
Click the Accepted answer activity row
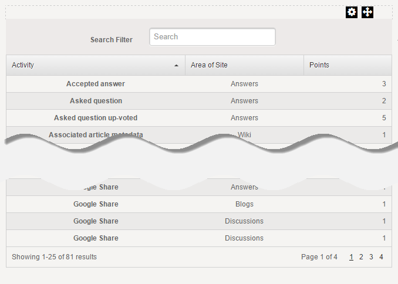click(96, 84)
